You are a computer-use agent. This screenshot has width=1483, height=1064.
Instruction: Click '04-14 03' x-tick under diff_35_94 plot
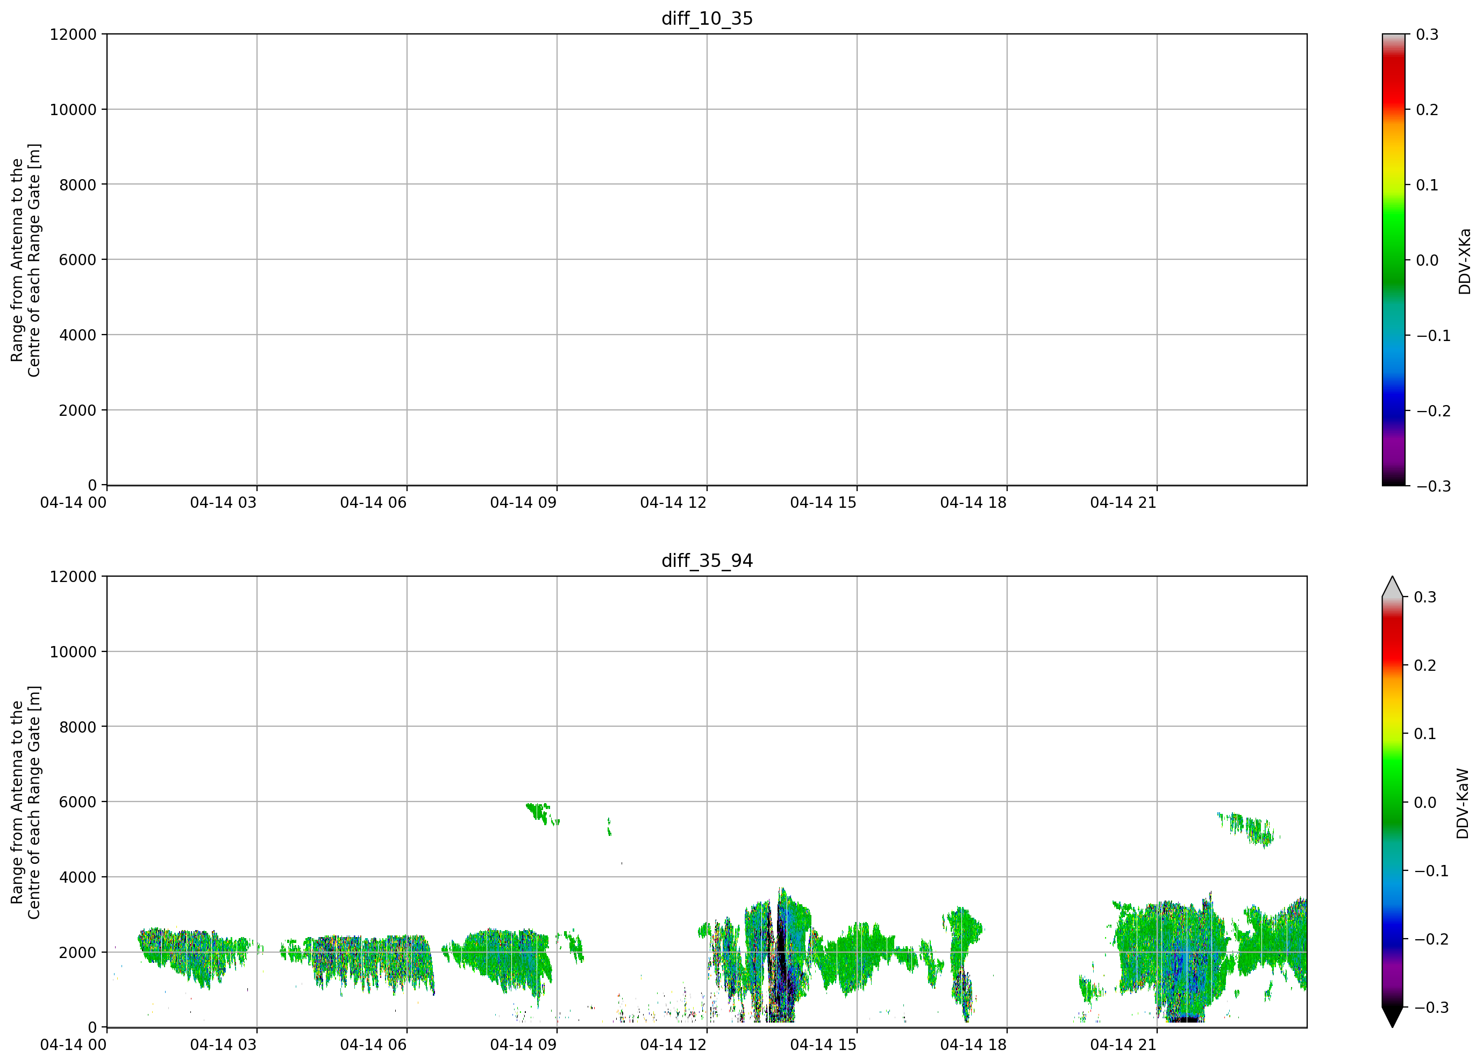click(x=224, y=1045)
